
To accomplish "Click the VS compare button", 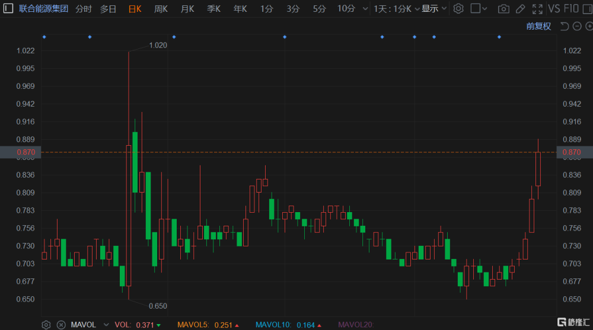I will pos(554,8).
